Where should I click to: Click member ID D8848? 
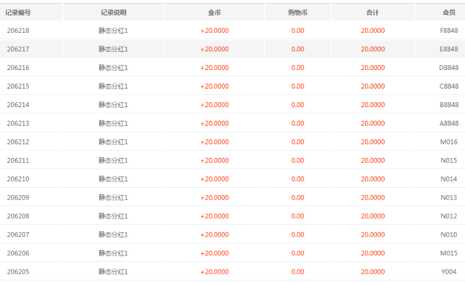[449, 67]
